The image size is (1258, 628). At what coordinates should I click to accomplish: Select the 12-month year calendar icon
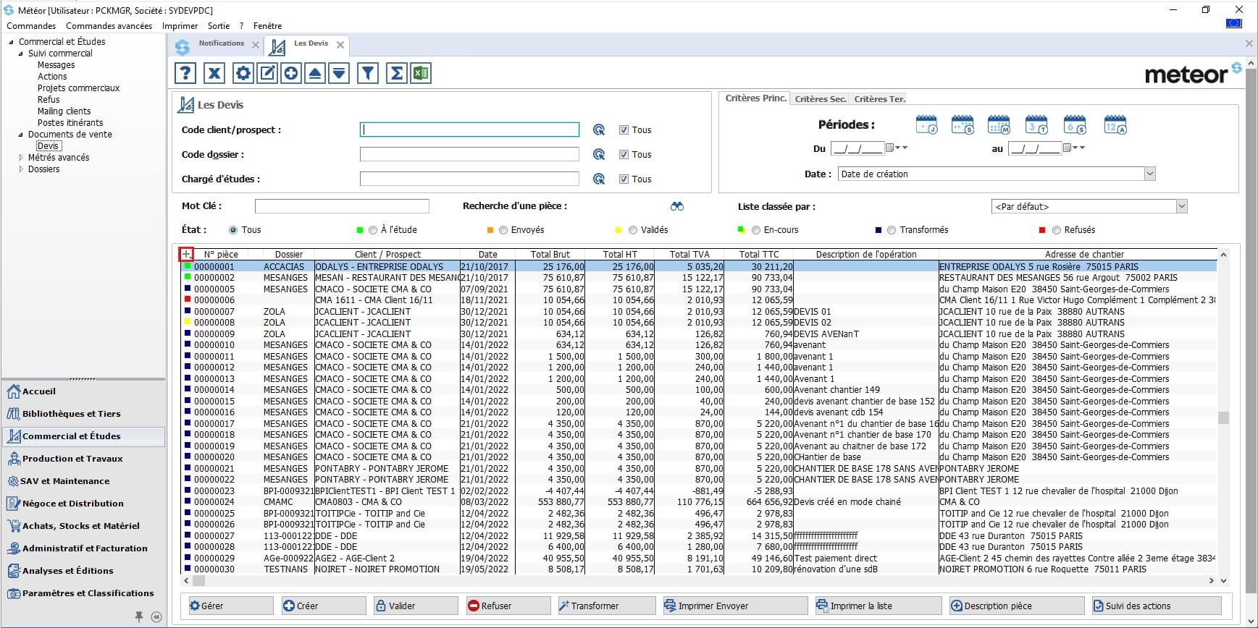(1115, 124)
